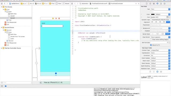Add a new assistant editor pane
This screenshot has width=171, height=96.
(x=136, y=3)
